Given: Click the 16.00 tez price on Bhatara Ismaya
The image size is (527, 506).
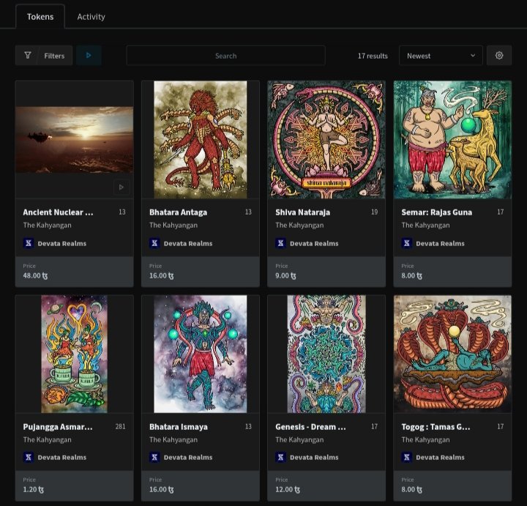Looking at the screenshot, I should tap(162, 490).
